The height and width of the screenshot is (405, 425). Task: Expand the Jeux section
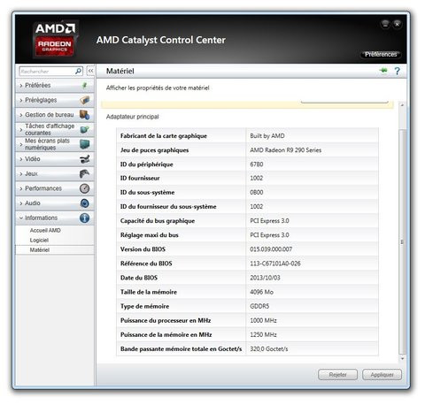pyautogui.click(x=55, y=173)
